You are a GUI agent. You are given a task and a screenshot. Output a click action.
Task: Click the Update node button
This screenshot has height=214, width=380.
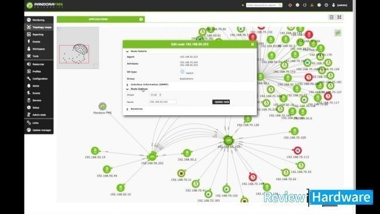click(x=221, y=102)
